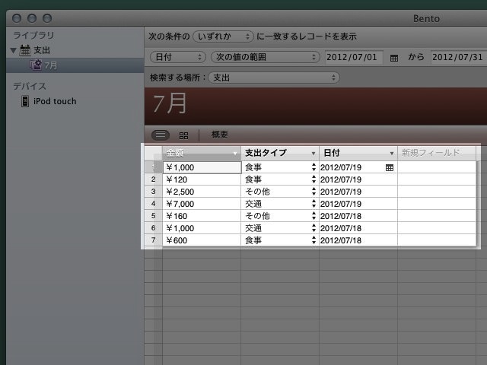Open the 交通 type stepper in row 4
The height and width of the screenshot is (365, 487).
coord(314,204)
